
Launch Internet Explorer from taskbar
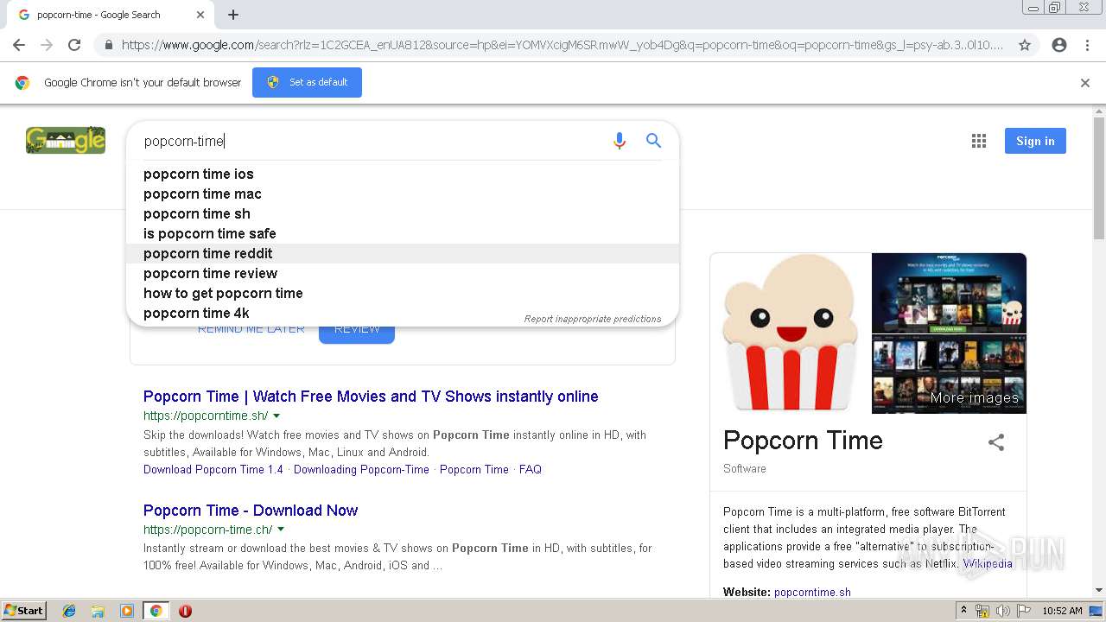point(69,611)
